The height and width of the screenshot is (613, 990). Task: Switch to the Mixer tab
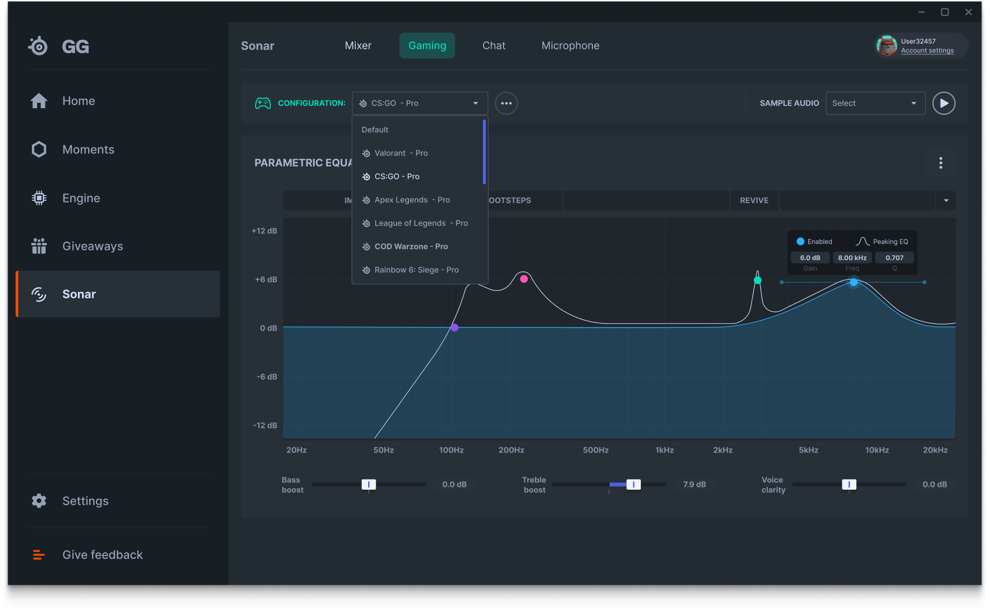[358, 45]
